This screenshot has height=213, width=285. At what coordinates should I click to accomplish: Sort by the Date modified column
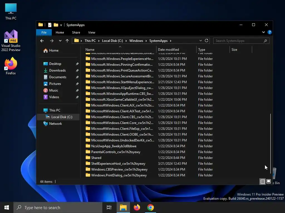pyautogui.click(x=176, y=49)
